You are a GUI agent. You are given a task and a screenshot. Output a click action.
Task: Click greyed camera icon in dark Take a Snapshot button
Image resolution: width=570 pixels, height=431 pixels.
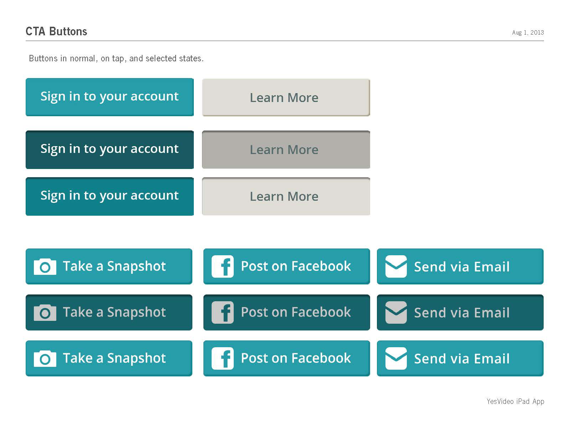point(45,313)
